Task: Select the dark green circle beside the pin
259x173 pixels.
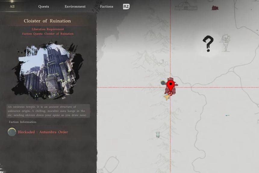Action: tap(163, 82)
